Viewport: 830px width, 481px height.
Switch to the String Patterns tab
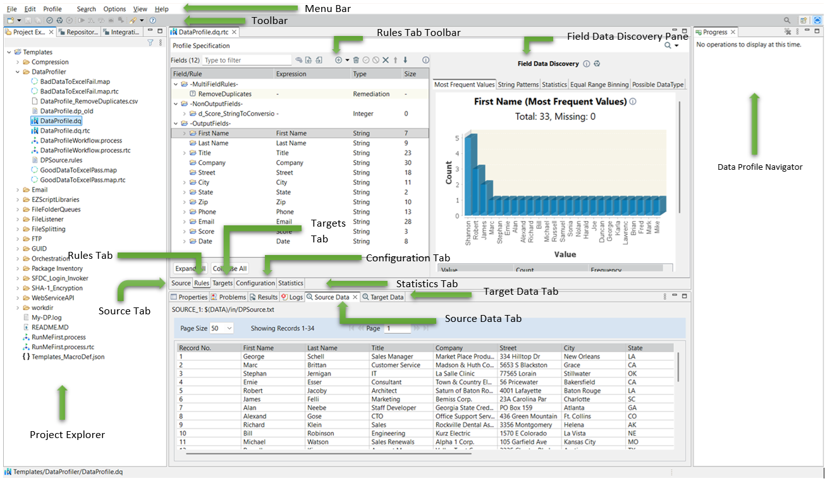point(518,85)
